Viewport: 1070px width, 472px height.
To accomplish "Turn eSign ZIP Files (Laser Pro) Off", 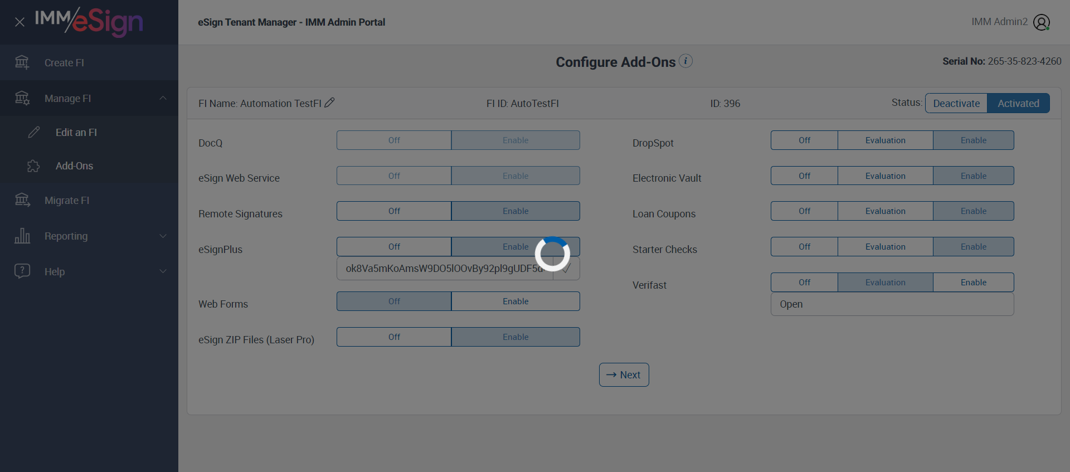I will click(x=394, y=337).
